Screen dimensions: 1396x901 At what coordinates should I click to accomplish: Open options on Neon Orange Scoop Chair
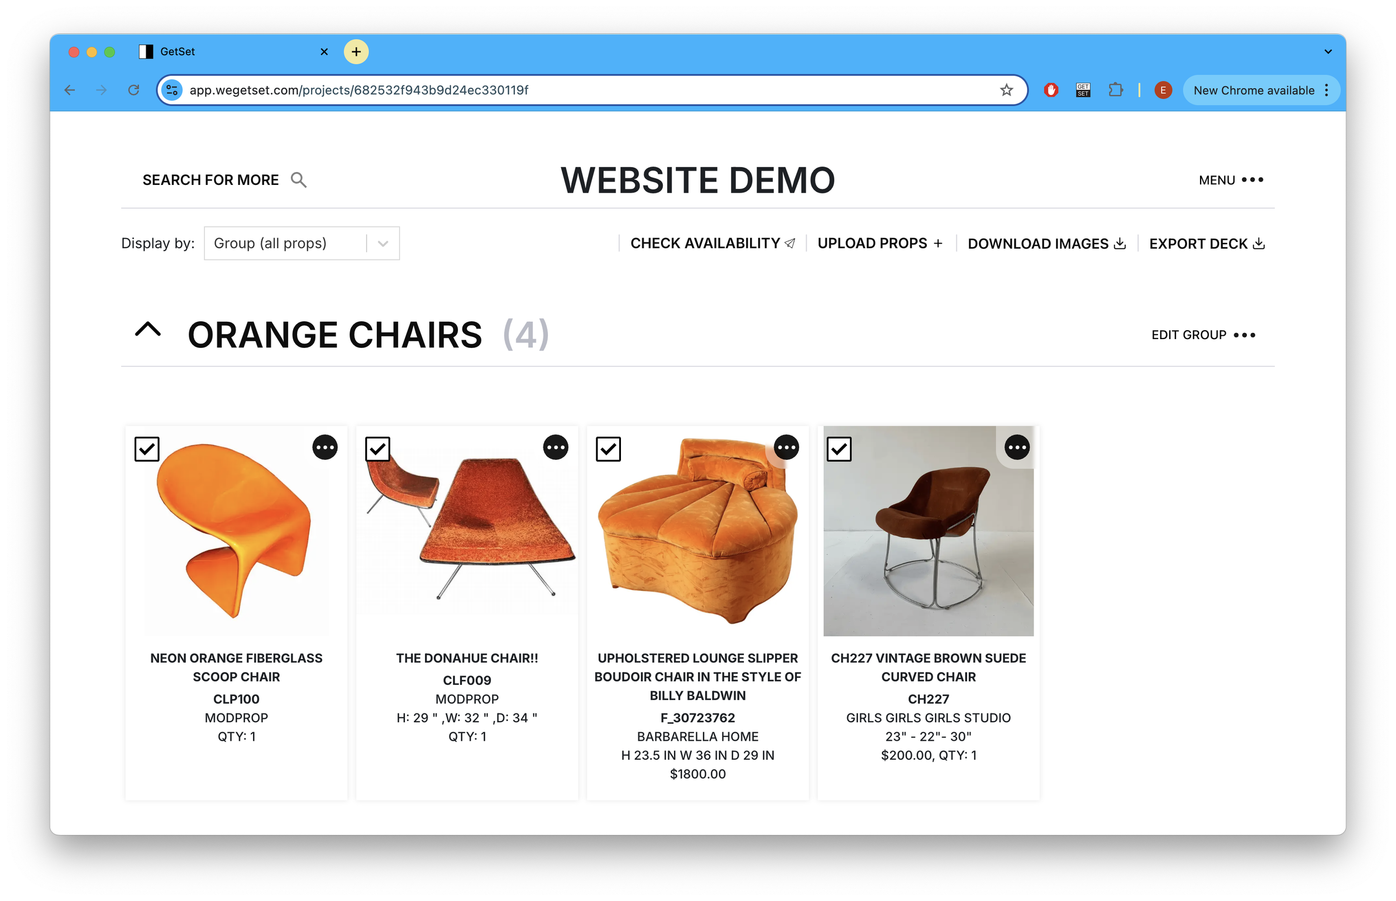(324, 447)
